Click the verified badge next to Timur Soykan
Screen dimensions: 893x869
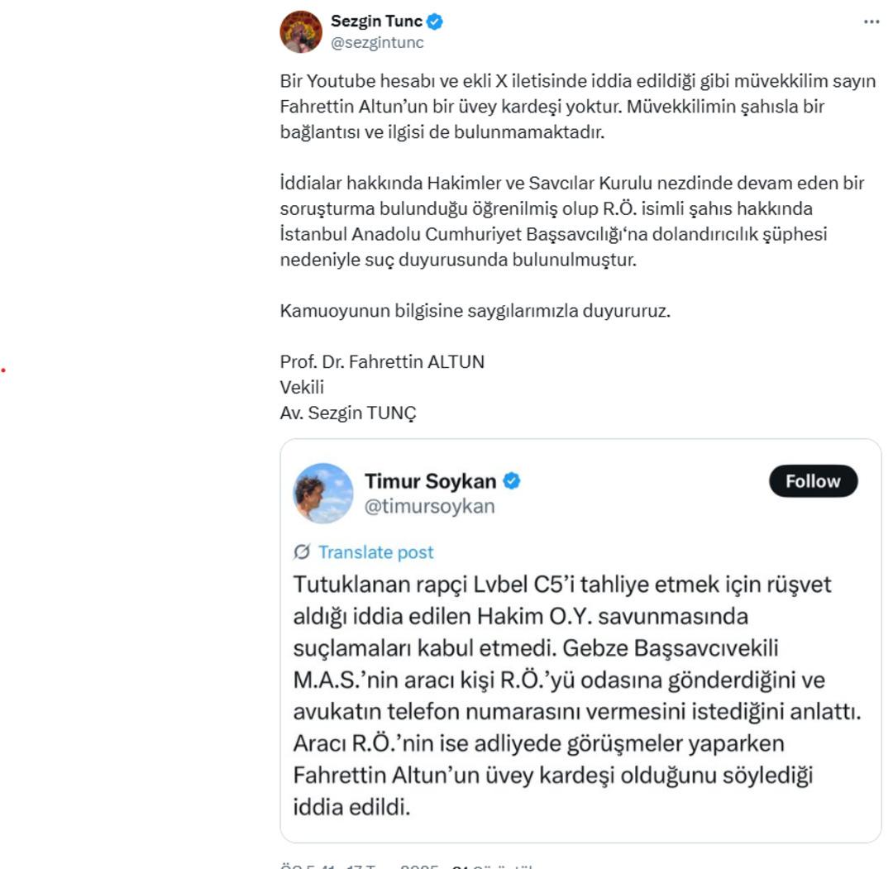click(x=512, y=480)
